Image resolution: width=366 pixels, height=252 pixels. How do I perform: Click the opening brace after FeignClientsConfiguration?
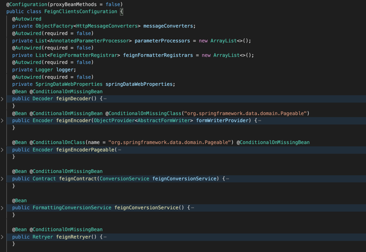pos(121,12)
